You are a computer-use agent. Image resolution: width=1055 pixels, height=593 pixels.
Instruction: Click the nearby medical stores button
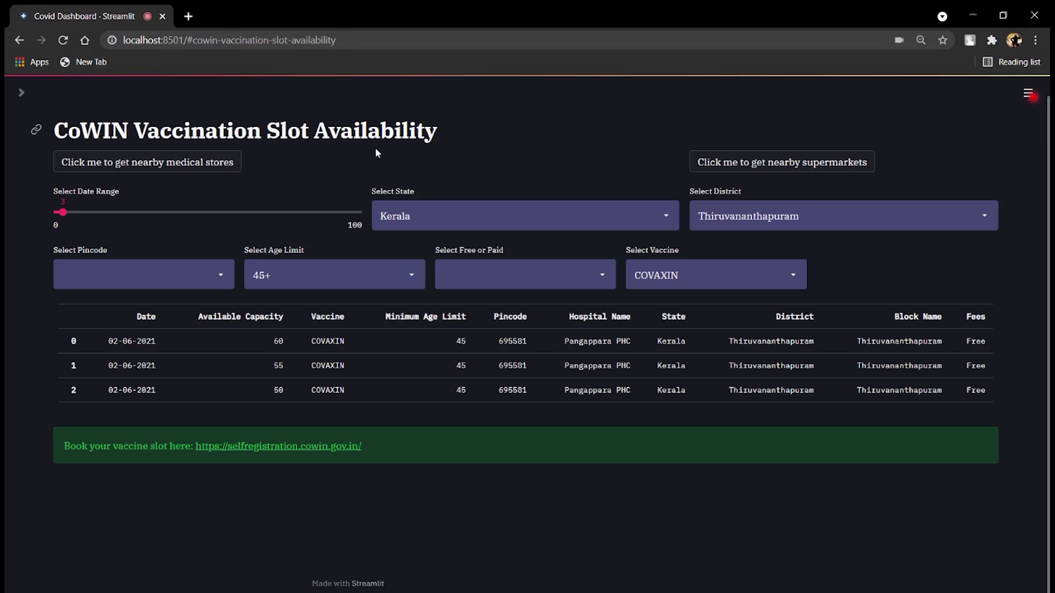(x=147, y=162)
